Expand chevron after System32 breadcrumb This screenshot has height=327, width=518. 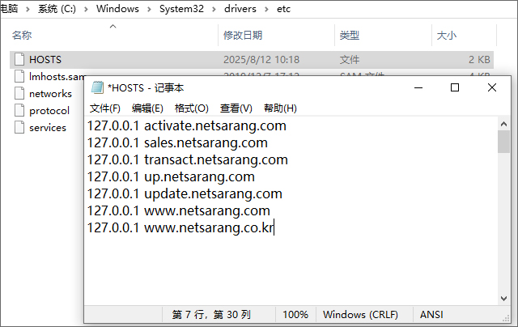(214, 9)
